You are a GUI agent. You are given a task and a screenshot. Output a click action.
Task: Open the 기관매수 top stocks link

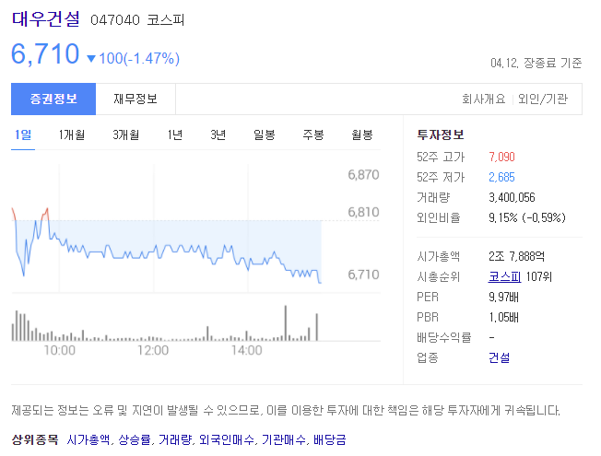click(284, 439)
